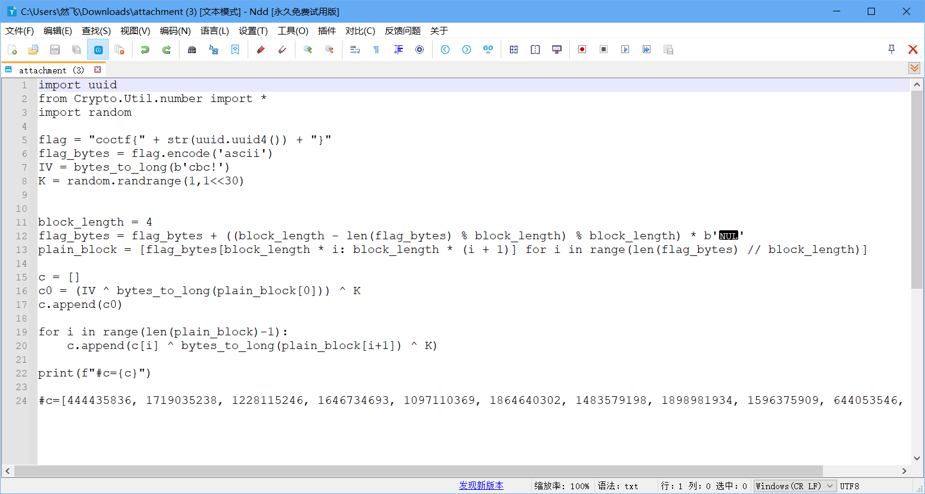Toggle word wrap icon
This screenshot has height=494, width=925.
click(x=355, y=50)
